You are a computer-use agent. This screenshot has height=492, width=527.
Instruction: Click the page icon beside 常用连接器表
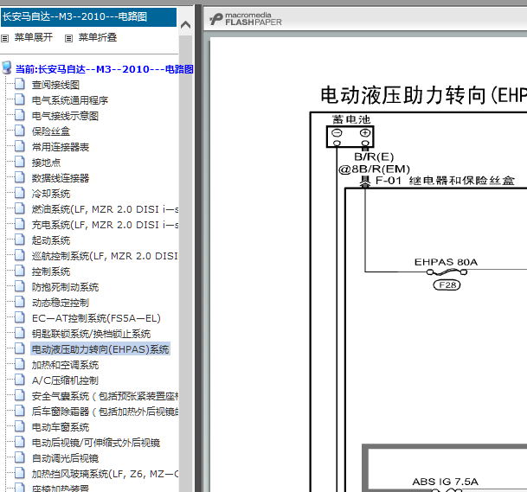20,146
